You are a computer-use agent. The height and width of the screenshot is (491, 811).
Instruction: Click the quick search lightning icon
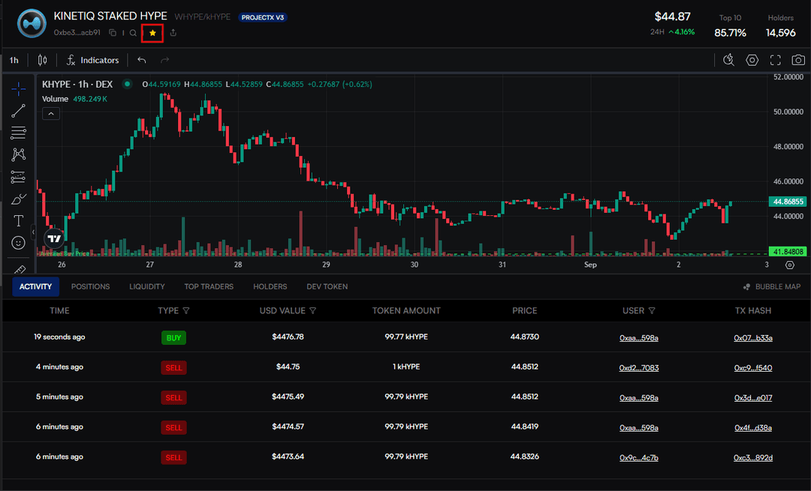tap(728, 59)
